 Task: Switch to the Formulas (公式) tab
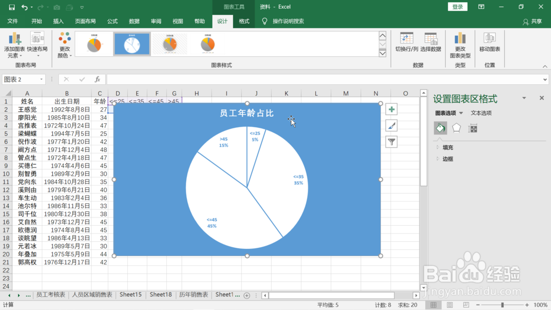[112, 21]
